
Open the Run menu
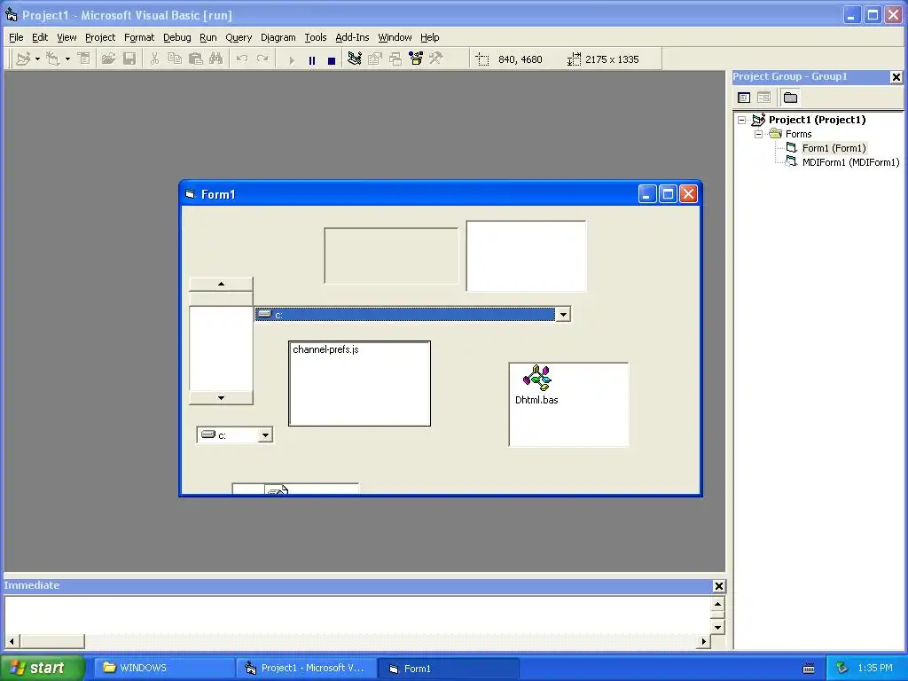point(207,37)
